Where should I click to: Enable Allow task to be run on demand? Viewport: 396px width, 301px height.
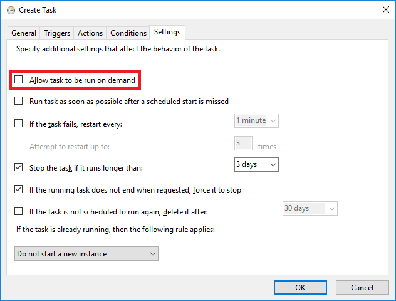[19, 80]
